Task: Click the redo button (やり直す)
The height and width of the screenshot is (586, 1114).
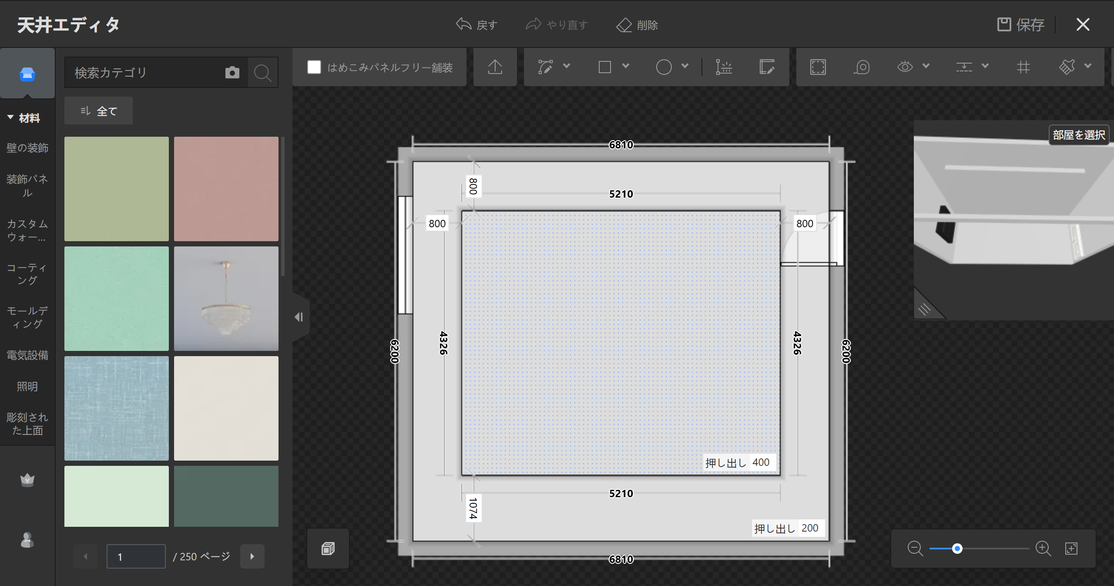Action: [557, 25]
